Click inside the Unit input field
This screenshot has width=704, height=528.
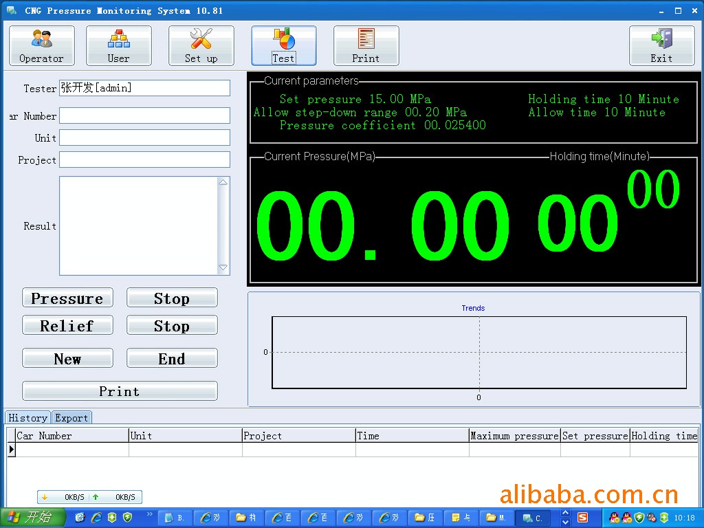tap(144, 137)
